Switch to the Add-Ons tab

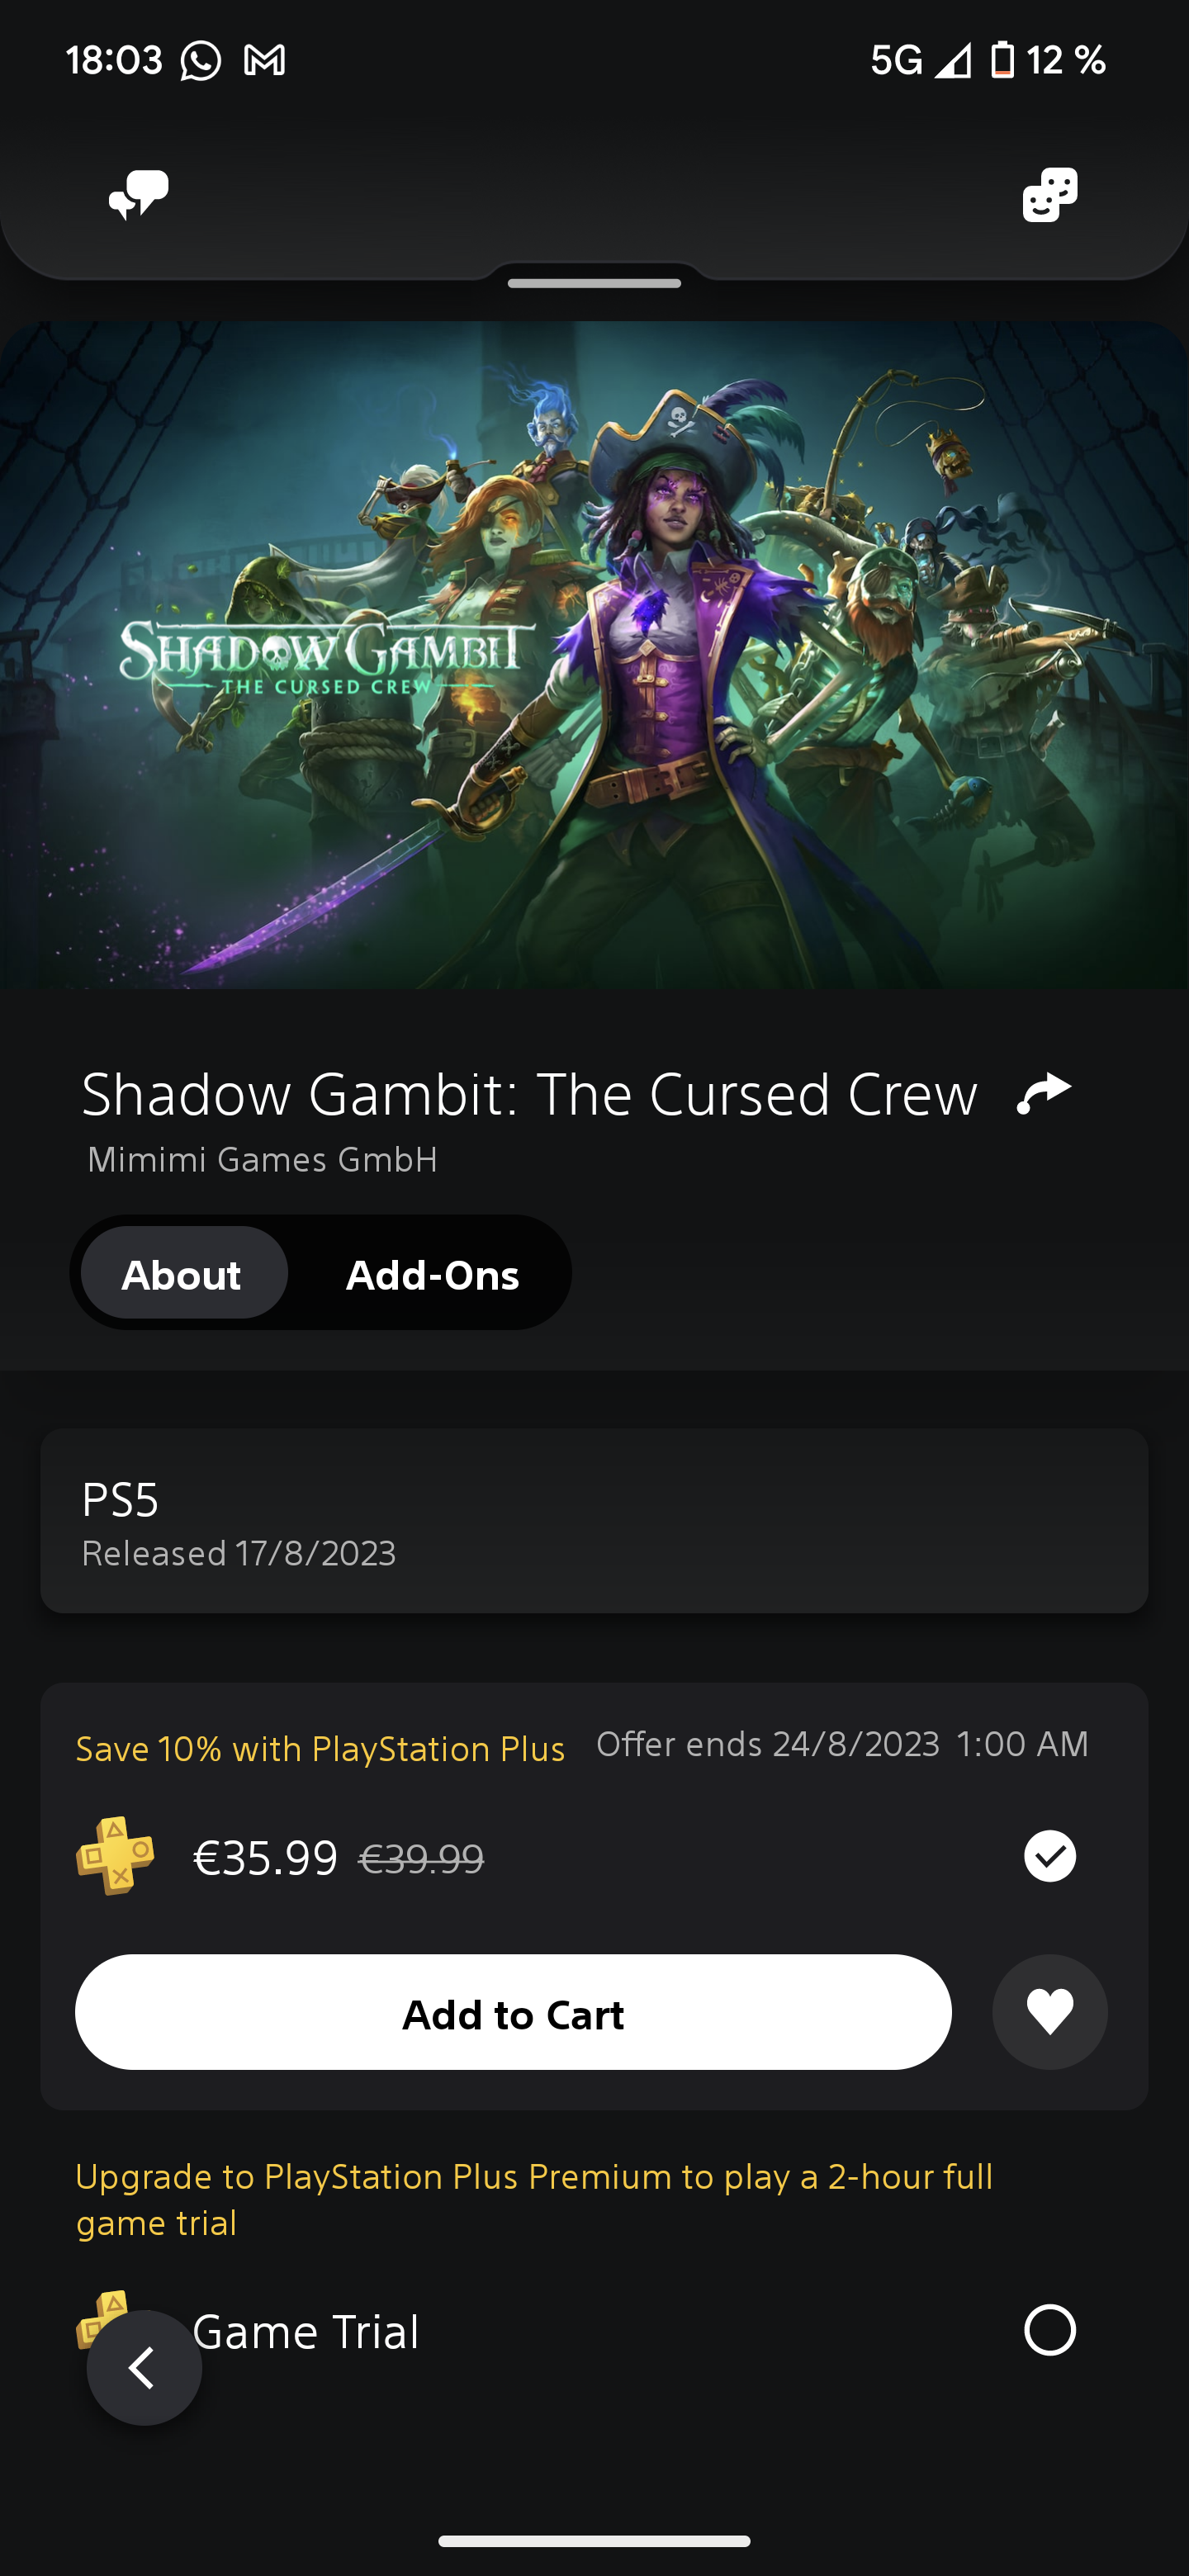(x=432, y=1274)
